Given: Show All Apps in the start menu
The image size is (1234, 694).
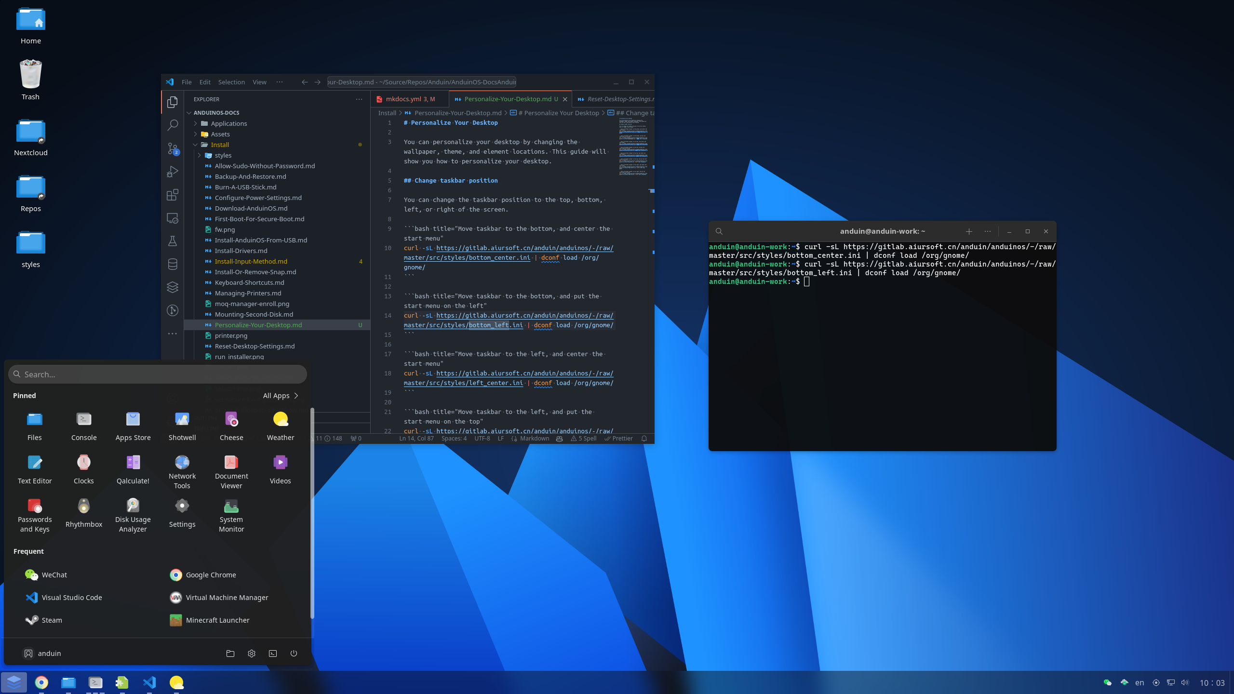Looking at the screenshot, I should (x=281, y=396).
